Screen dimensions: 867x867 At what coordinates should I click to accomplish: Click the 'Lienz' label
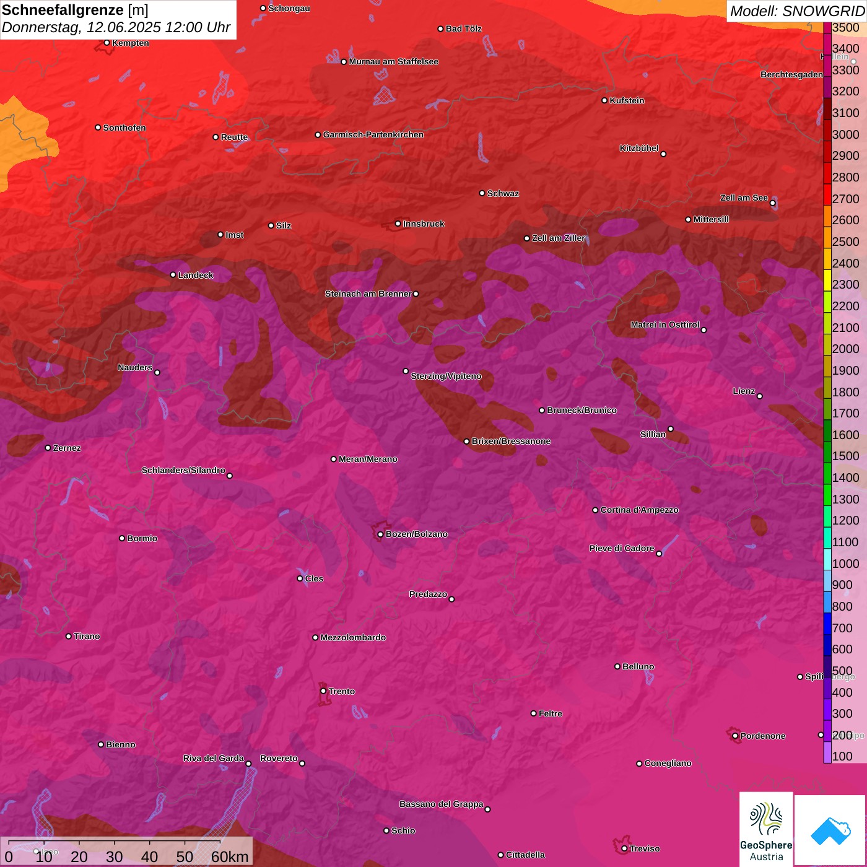pos(744,391)
